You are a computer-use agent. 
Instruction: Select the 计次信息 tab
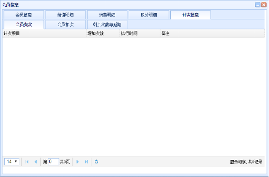(x=191, y=15)
